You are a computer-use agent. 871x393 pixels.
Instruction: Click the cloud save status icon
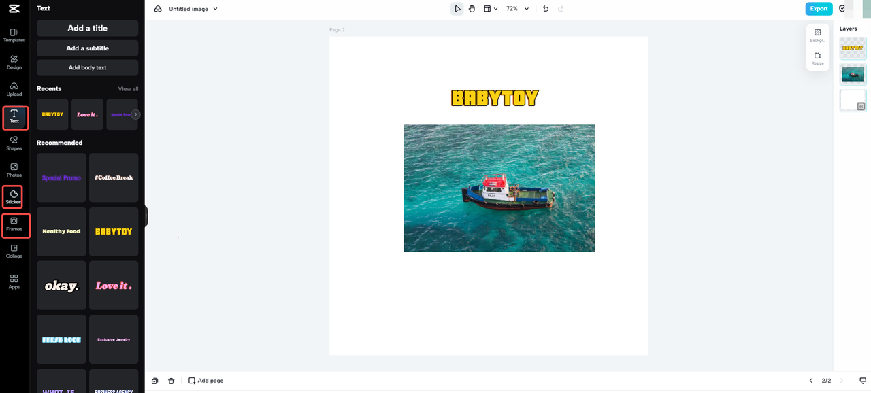coord(158,9)
